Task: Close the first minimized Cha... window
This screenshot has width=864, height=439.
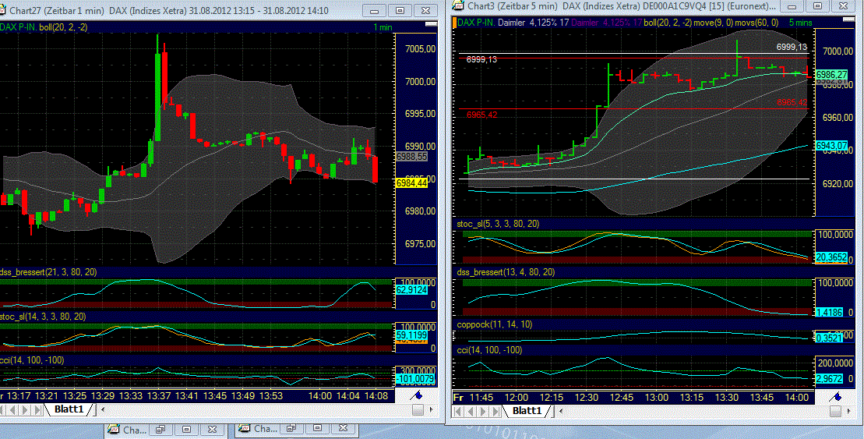Action: 212,430
